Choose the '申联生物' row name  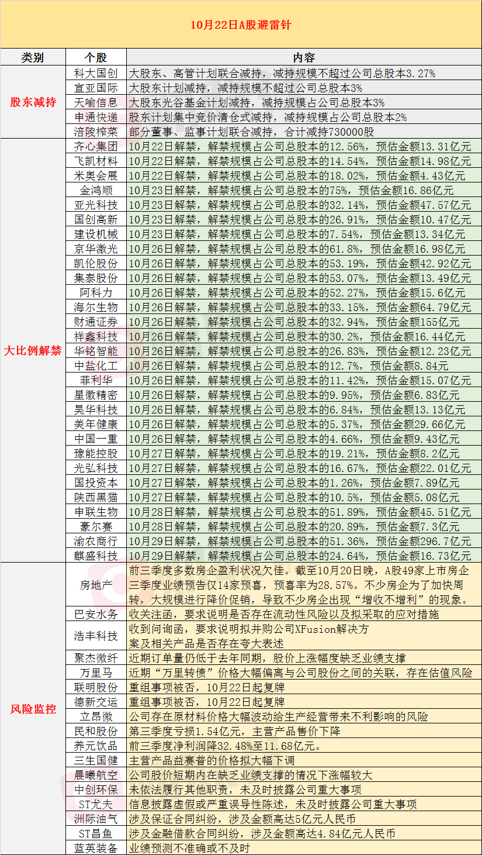(96, 512)
